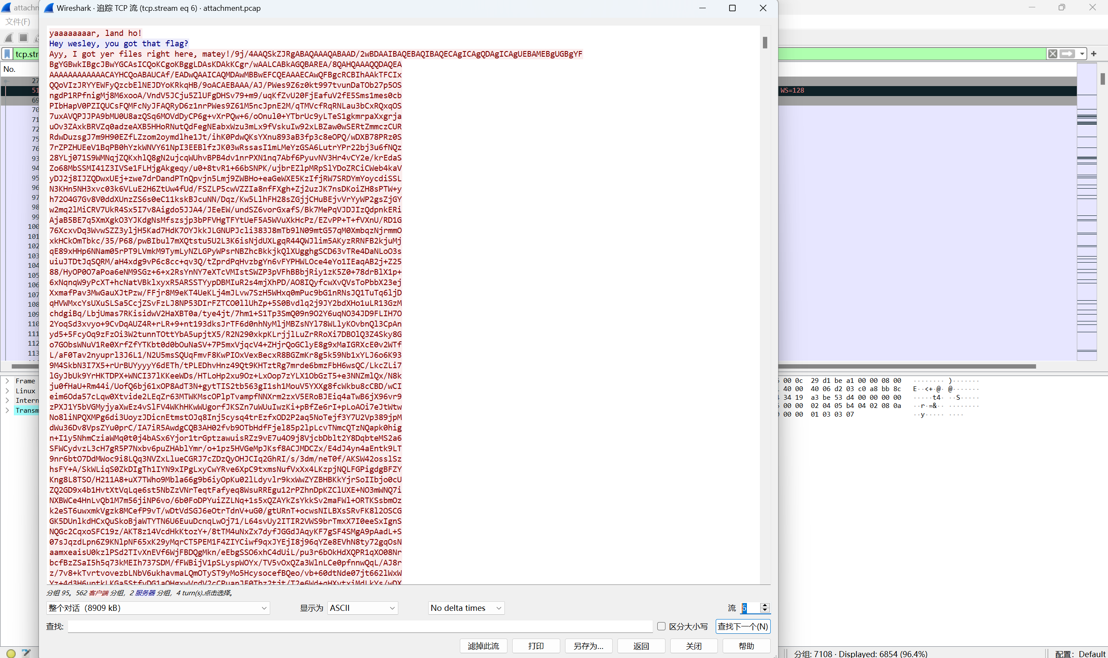
Task: Click the display filter tcp.str text field
Action: click(26, 54)
